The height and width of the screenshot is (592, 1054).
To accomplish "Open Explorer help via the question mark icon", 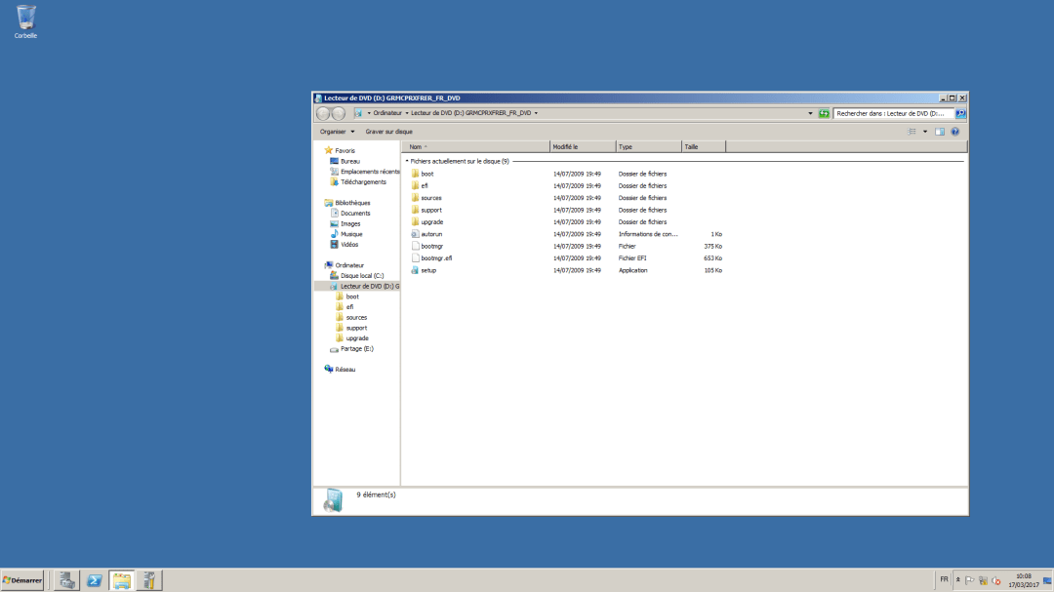I will click(953, 131).
